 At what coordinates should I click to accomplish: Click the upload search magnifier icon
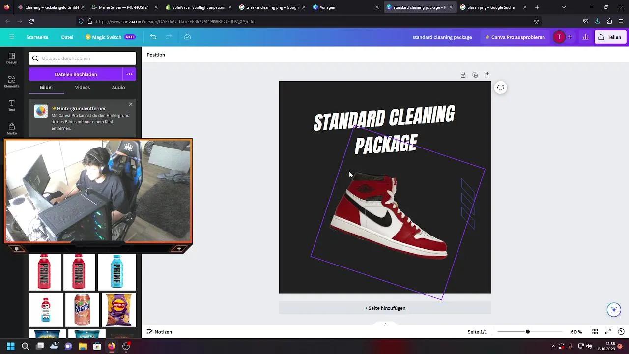(x=35, y=58)
